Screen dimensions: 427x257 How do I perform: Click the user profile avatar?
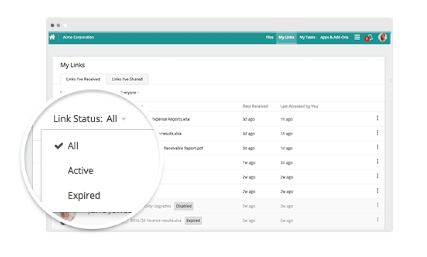coord(383,38)
